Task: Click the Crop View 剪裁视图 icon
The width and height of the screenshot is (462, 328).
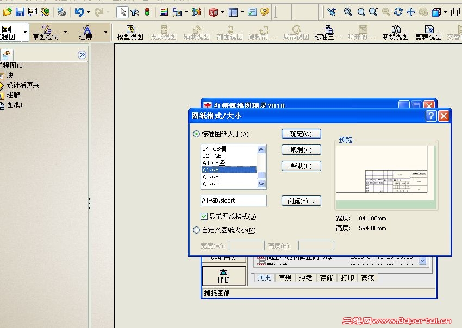Action: click(429, 33)
